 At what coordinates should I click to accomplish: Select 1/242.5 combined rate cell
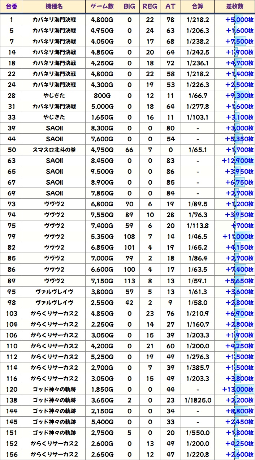pos(198,52)
